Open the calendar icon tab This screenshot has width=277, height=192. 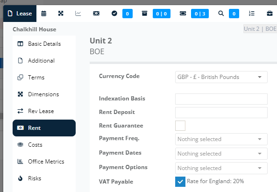pos(43,14)
